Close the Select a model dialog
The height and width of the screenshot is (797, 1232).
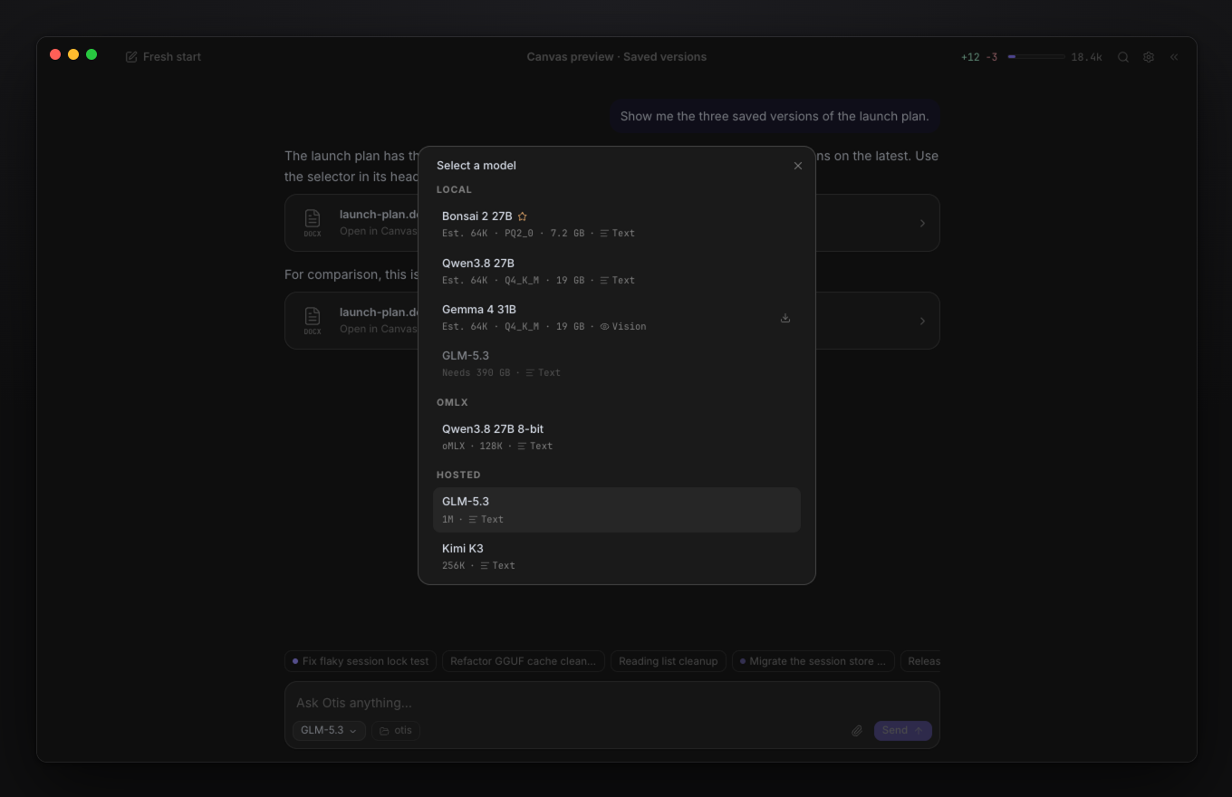[798, 166]
